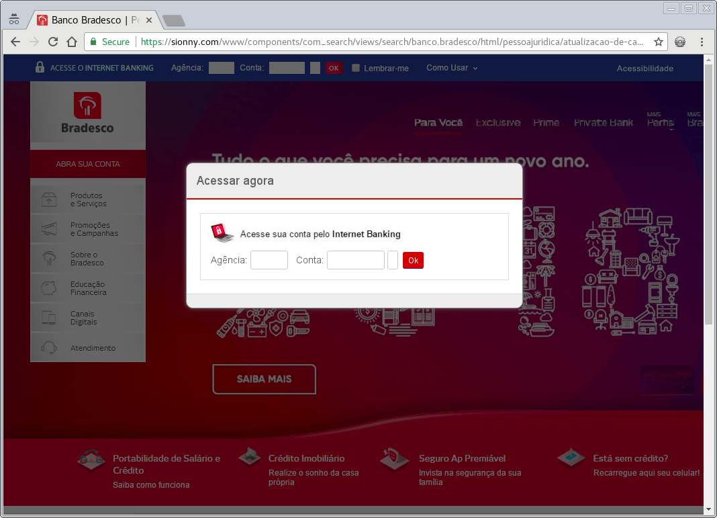
Task: Open the Acessibilidade link
Action: pyautogui.click(x=644, y=68)
